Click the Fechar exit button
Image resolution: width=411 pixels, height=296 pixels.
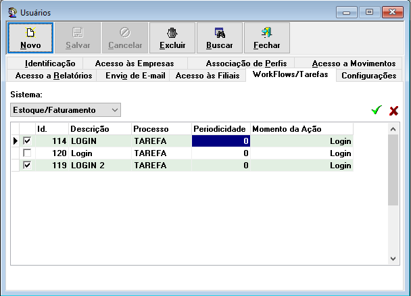[266, 38]
